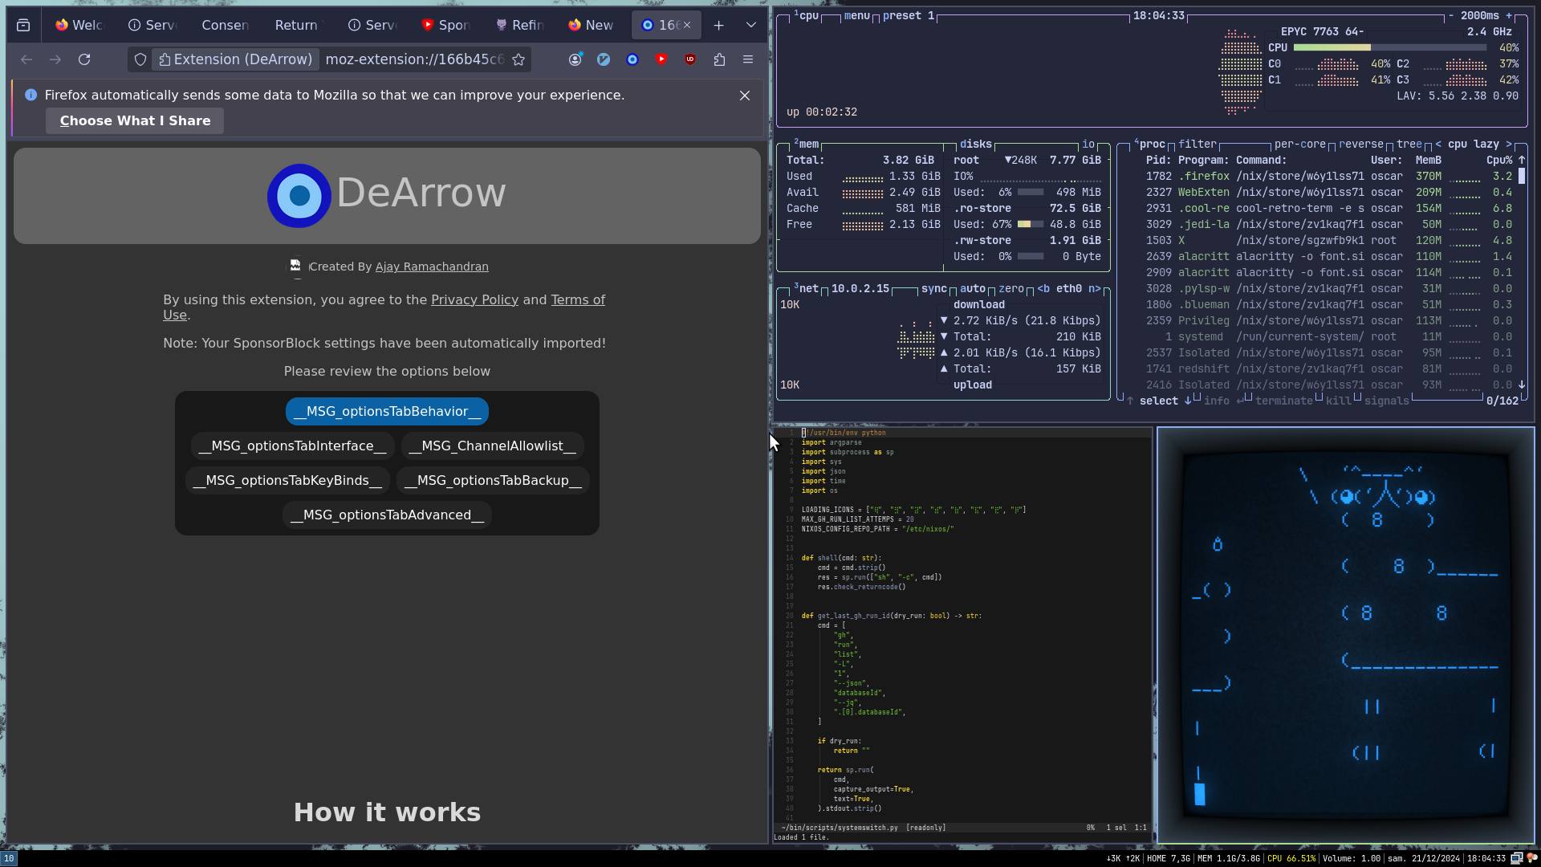1541x867 pixels.
Task: Toggle btop disks panel label
Action: (976, 144)
